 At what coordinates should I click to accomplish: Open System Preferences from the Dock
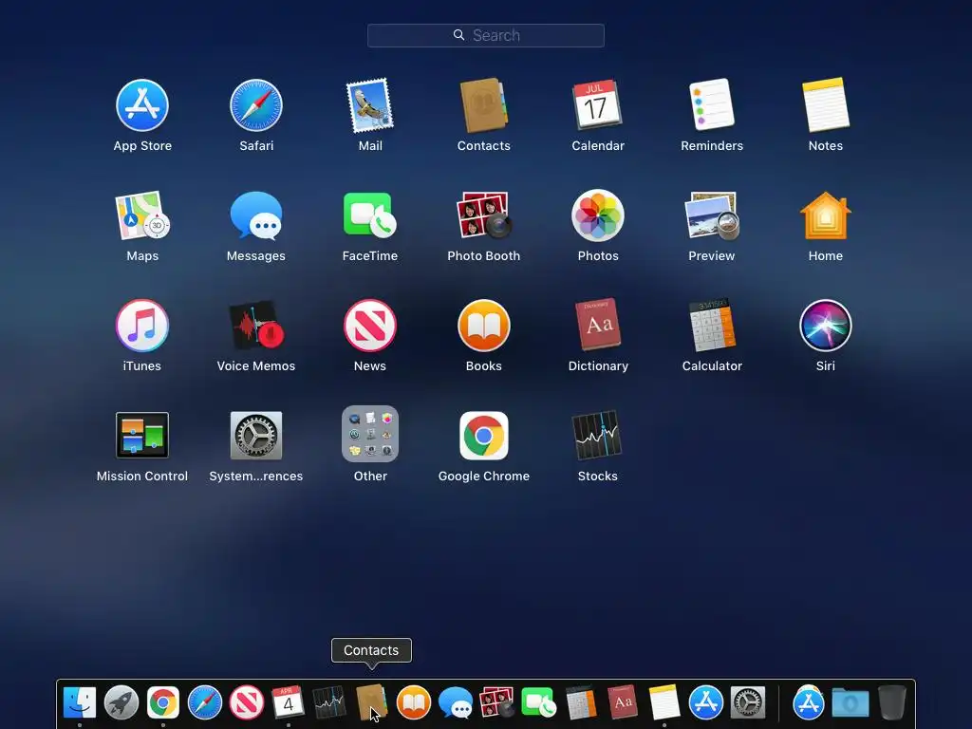(748, 702)
